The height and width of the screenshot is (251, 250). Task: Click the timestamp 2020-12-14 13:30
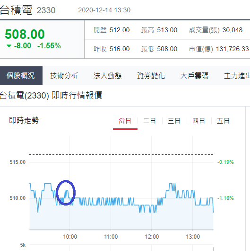104,10
